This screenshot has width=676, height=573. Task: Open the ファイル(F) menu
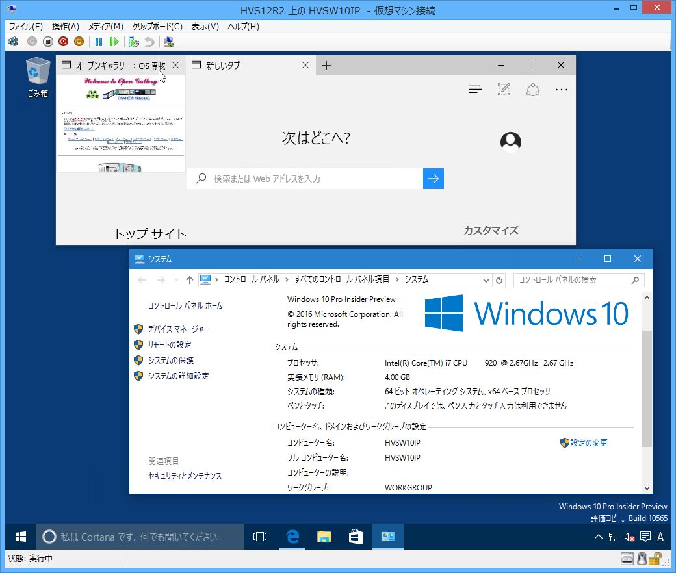[26, 27]
